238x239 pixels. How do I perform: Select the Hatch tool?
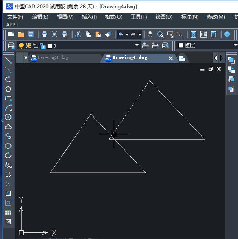coord(8,193)
